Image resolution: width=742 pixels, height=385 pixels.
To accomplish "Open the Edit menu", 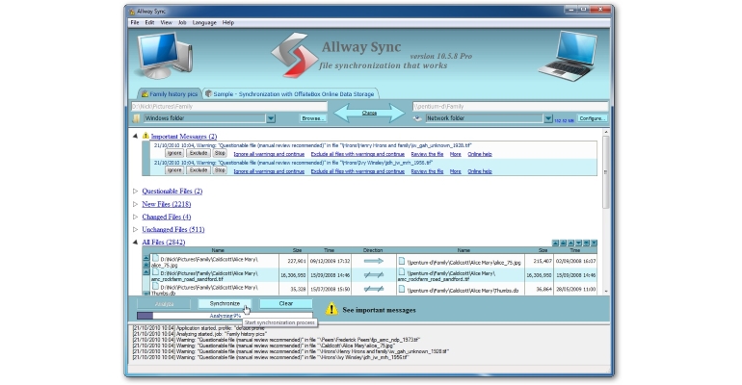I will coord(149,23).
